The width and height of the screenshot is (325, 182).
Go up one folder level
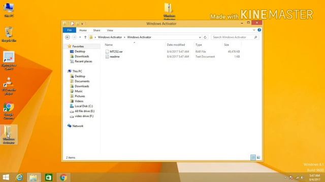click(x=85, y=37)
